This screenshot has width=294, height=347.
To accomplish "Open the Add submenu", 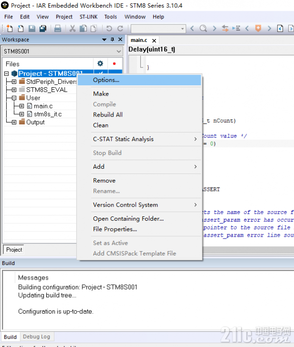I will [x=139, y=167].
